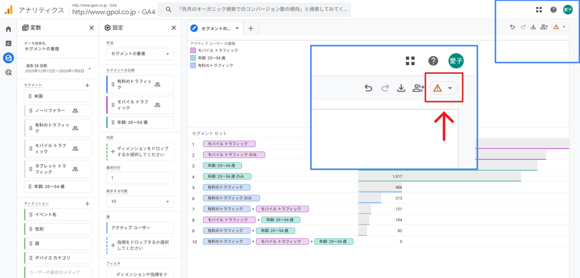Image resolution: width=580 pixels, height=278 pixels.
Task: Add a new exploration tab with plus
Action: point(251,28)
